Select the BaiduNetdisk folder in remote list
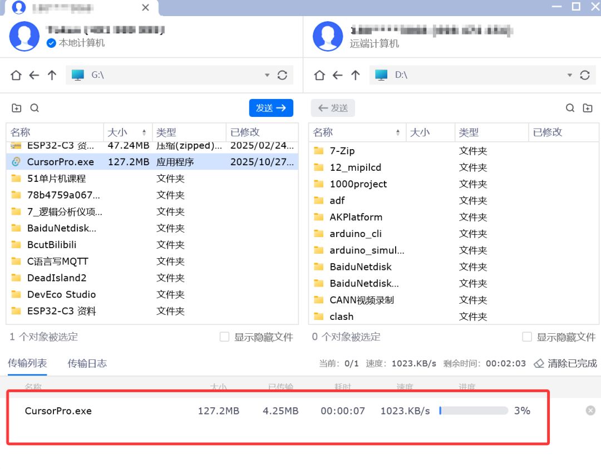The image size is (601, 469). tap(454, 266)
